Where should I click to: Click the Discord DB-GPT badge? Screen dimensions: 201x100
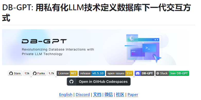click(144, 73)
